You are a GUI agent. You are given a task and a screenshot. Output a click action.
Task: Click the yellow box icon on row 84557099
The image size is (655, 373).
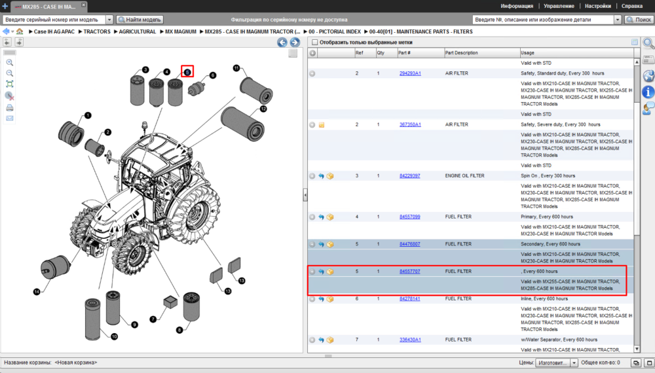coord(330,217)
